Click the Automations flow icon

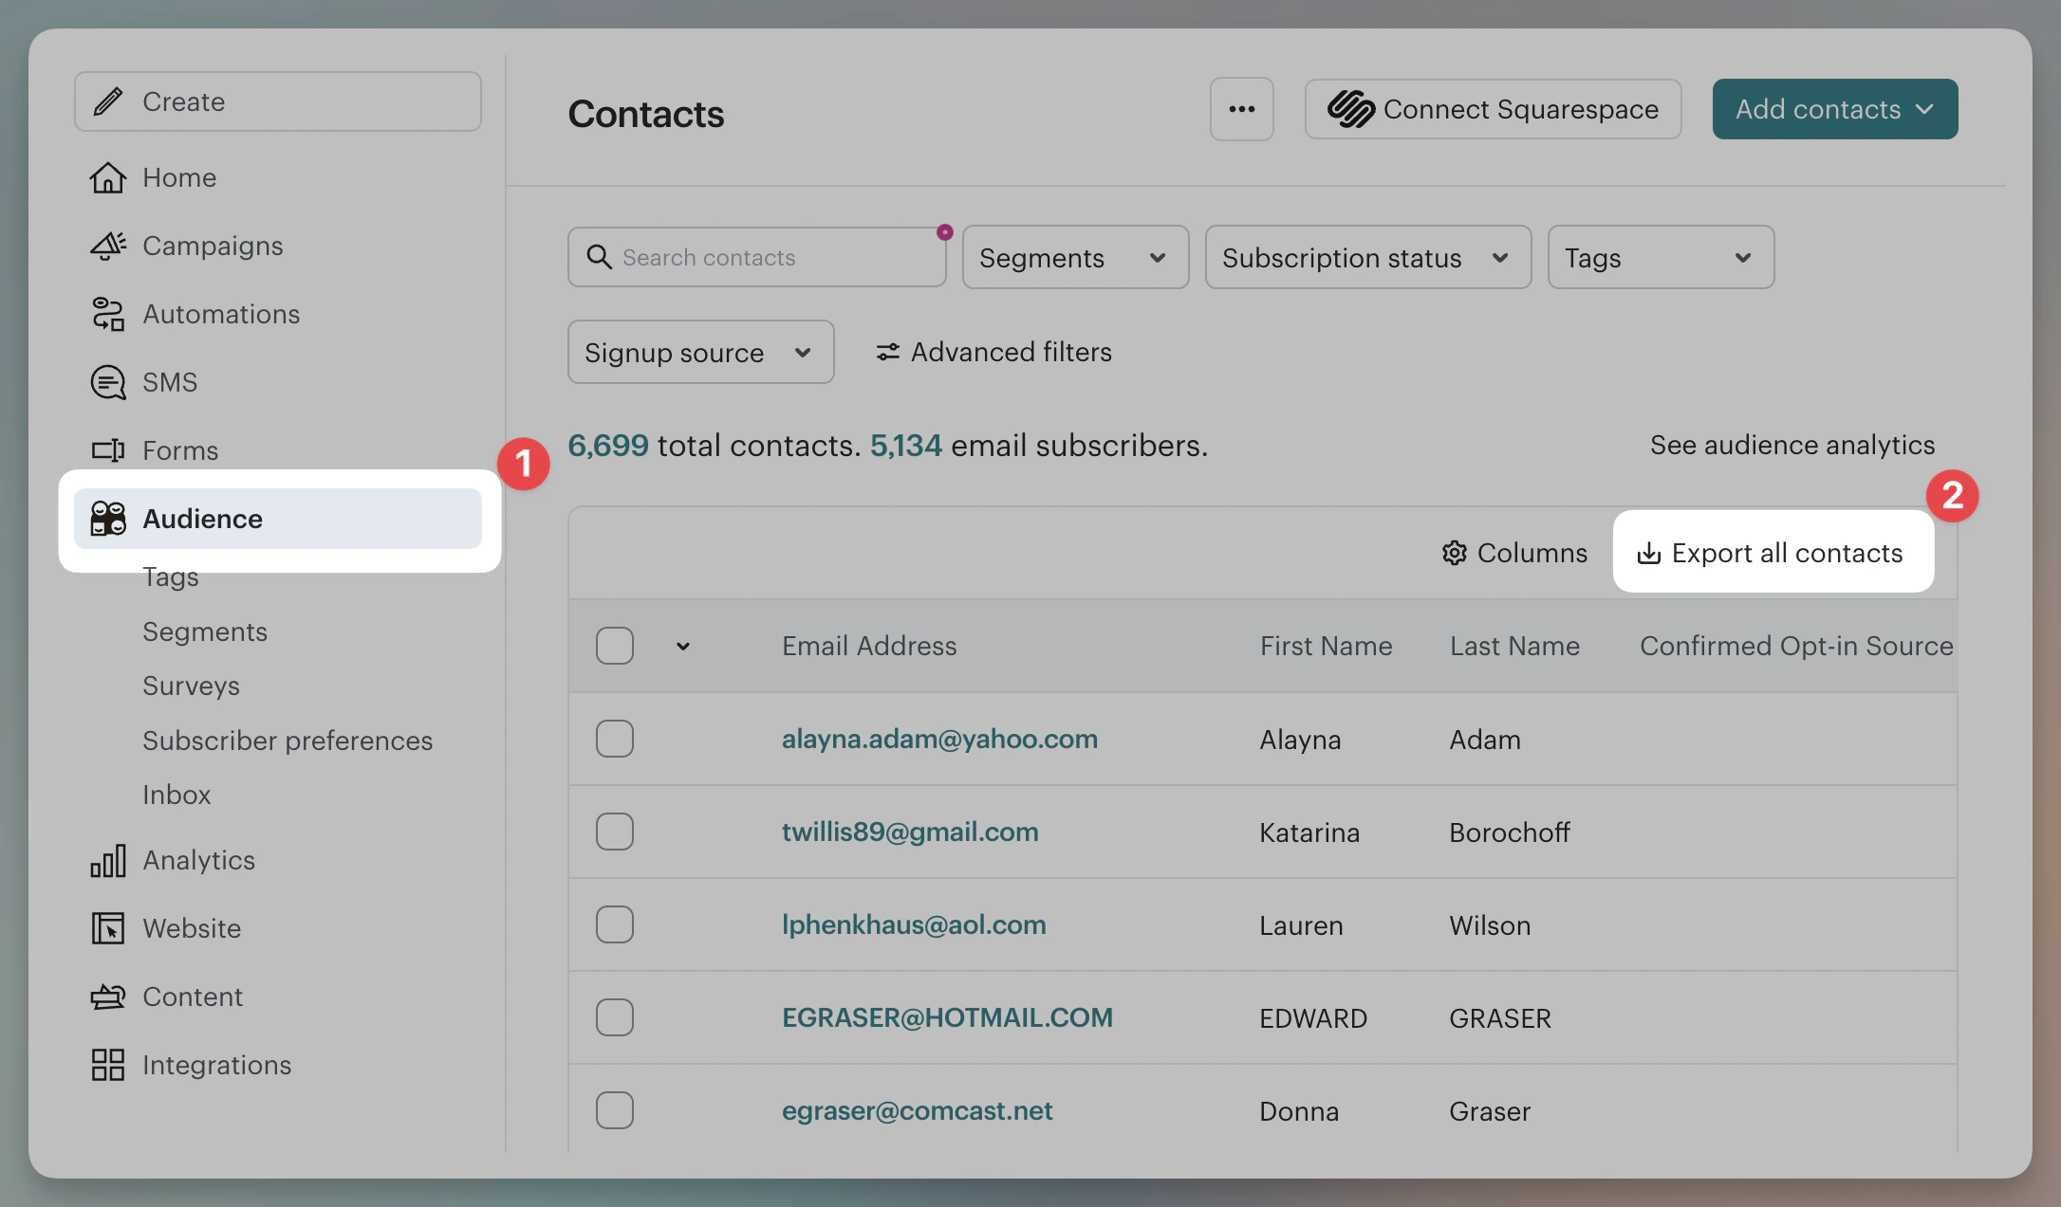[108, 314]
